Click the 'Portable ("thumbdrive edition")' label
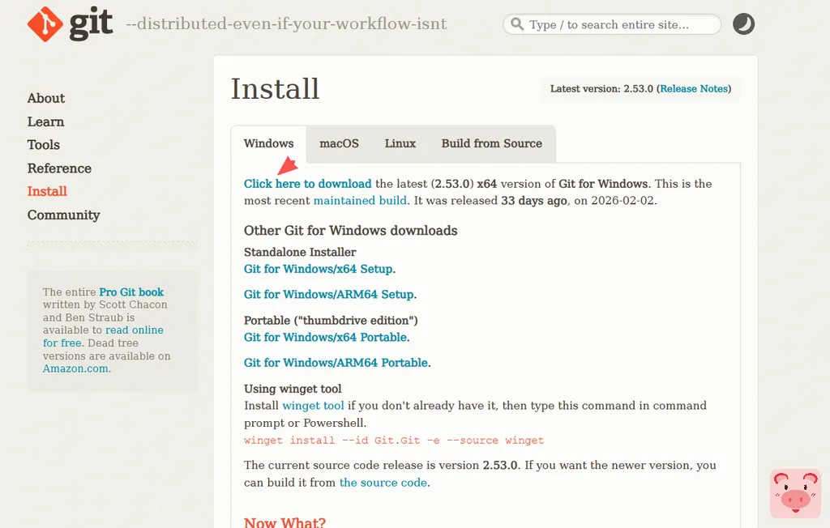This screenshot has height=528, width=830. coord(331,321)
